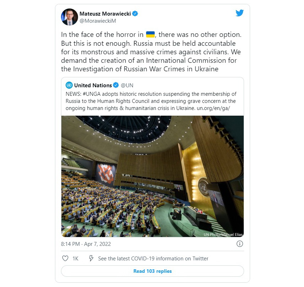Screen dimensions: 304x287
Task: Like the tweet with the heart icon
Action: pos(65,258)
